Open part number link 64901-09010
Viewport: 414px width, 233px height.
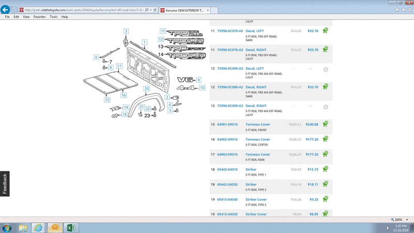point(227,124)
